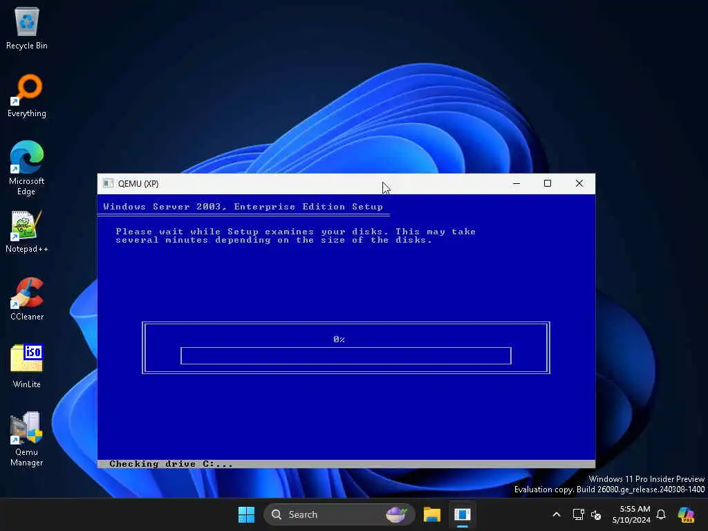708x531 pixels.
Task: Open the Recycle Bin desktop icon
Action: [27, 28]
